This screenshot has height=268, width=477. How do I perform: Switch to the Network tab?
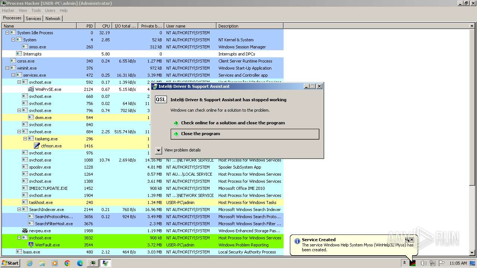pos(53,18)
